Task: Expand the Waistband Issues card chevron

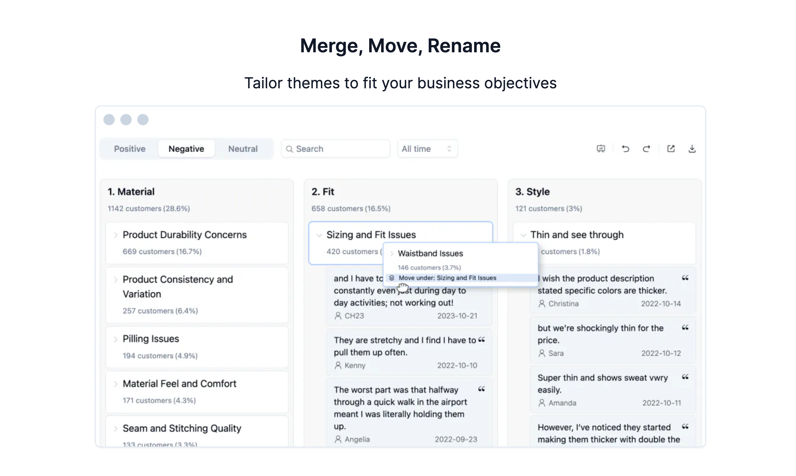Action: point(392,254)
